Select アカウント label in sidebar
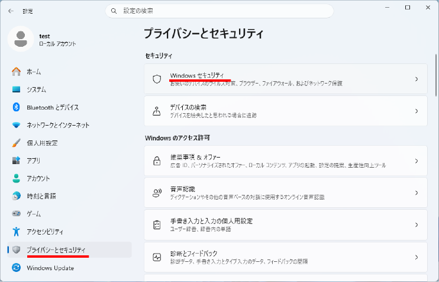 click(38, 178)
